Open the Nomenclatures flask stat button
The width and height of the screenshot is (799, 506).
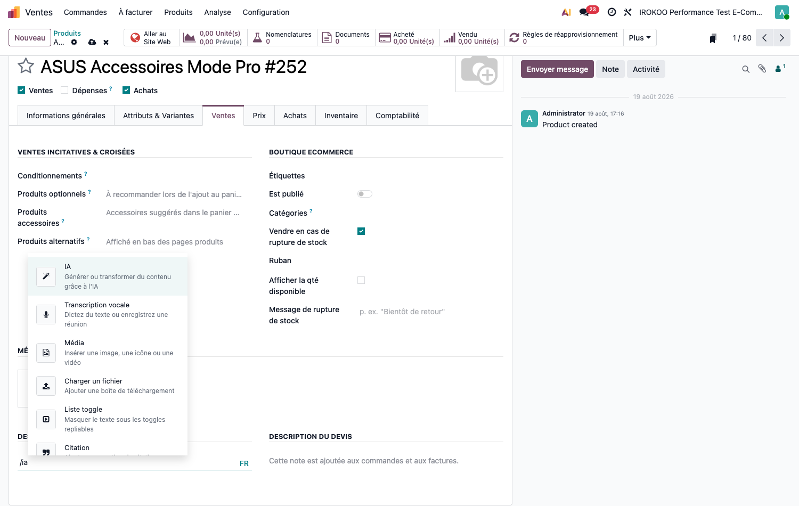click(x=282, y=38)
